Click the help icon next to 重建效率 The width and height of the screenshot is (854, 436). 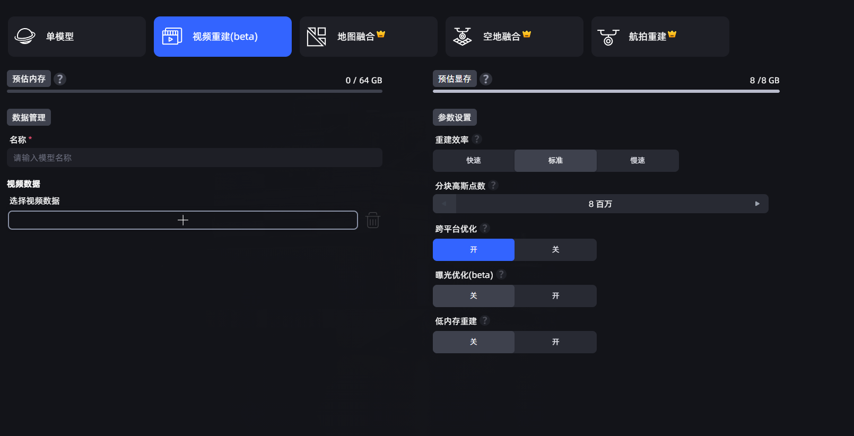click(x=477, y=139)
